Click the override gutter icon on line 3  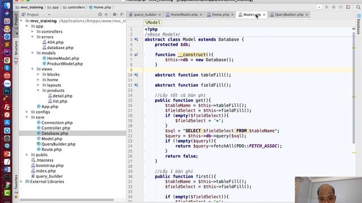tap(136, 39)
